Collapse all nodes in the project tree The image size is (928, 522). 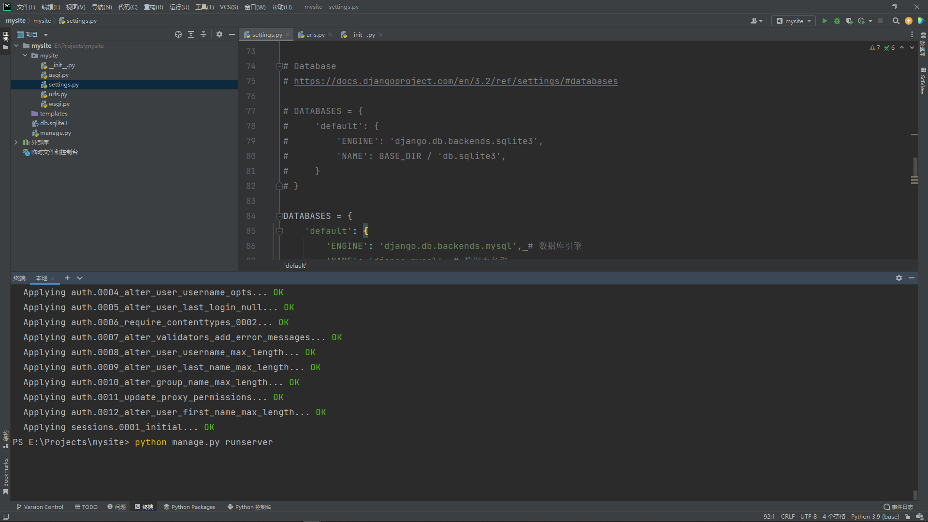click(x=203, y=34)
